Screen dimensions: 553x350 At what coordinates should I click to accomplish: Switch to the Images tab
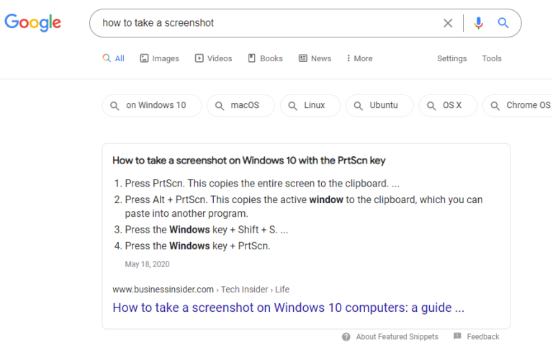[159, 58]
